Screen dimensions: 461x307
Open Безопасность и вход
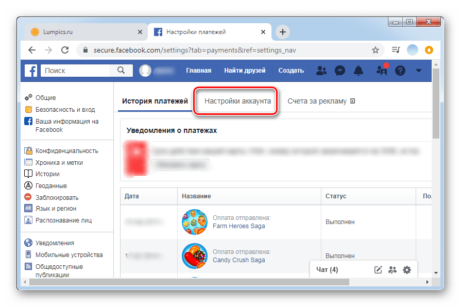click(65, 110)
